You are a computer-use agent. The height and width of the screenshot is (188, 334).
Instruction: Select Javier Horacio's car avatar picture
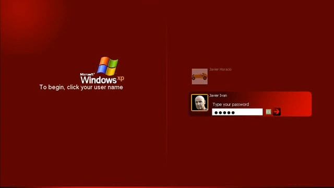pyautogui.click(x=199, y=76)
